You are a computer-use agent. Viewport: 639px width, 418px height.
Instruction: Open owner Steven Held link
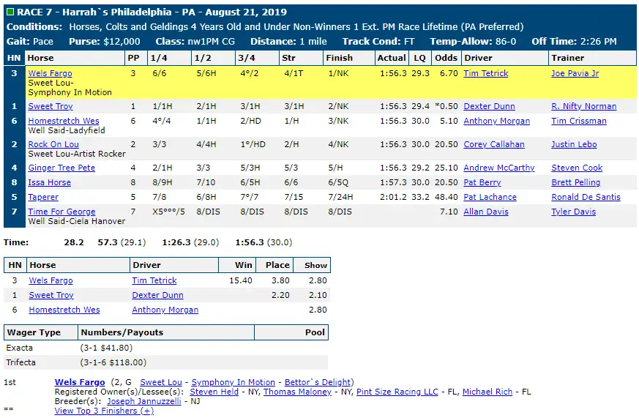pos(214,392)
